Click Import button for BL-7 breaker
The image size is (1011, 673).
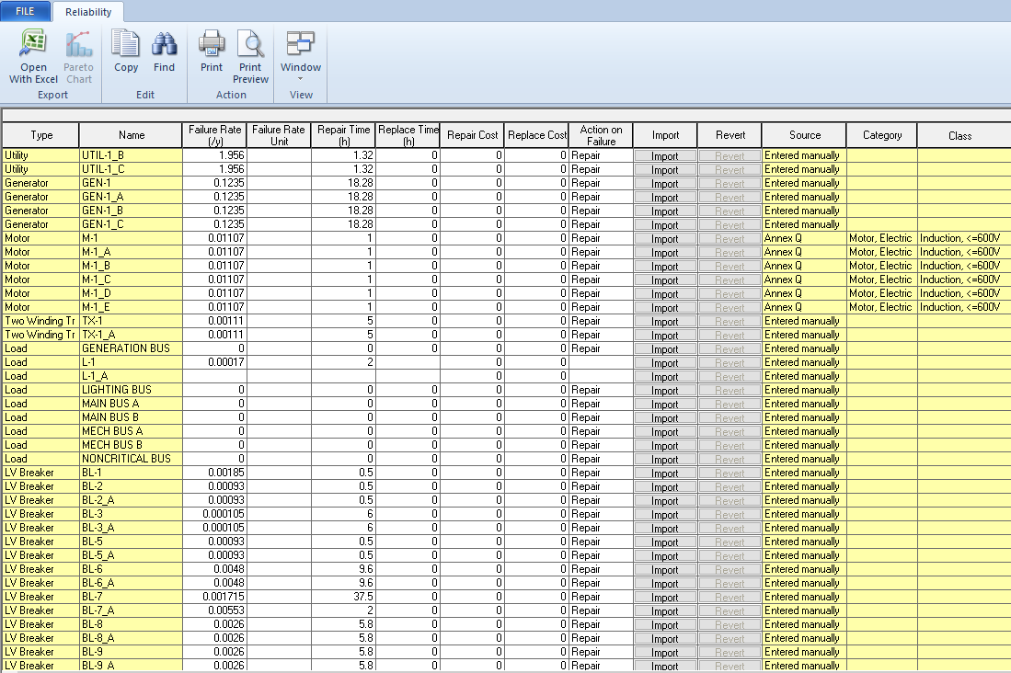[x=664, y=597]
